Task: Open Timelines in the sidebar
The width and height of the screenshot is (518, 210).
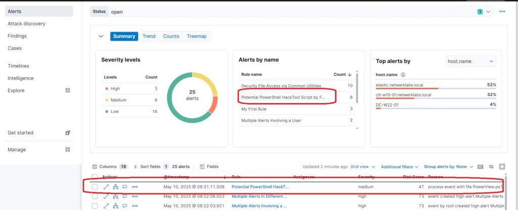Action: click(x=19, y=66)
